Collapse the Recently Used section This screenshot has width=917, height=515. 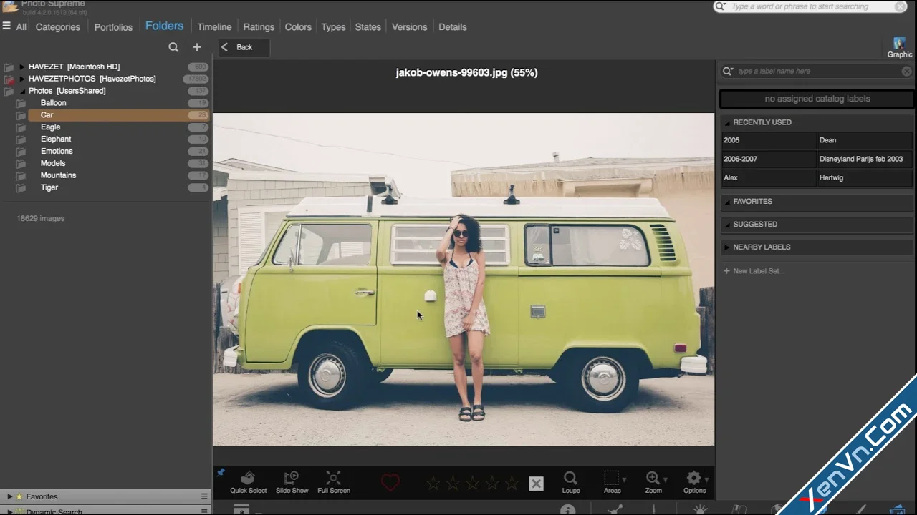tap(726, 123)
